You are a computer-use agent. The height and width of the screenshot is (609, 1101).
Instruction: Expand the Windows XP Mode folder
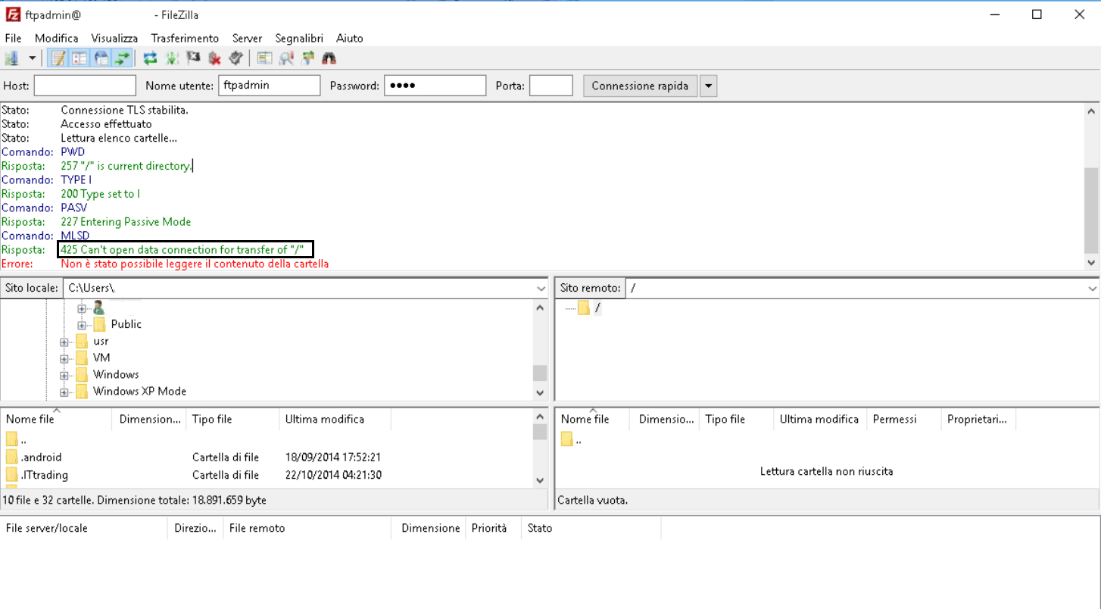64,392
